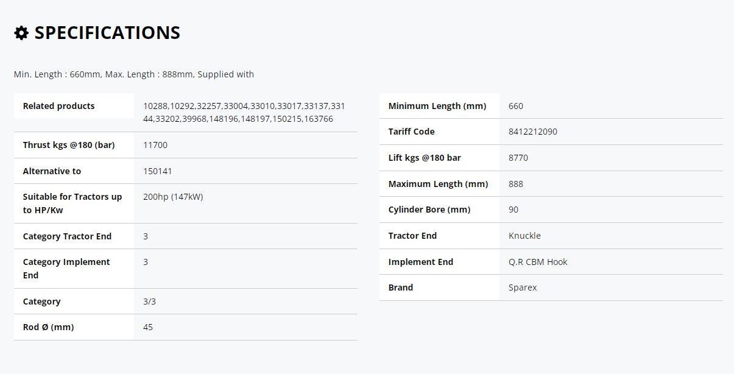Screen dimensions: 734x374
Task: Click the Category Implement End label
Action: 66,269
